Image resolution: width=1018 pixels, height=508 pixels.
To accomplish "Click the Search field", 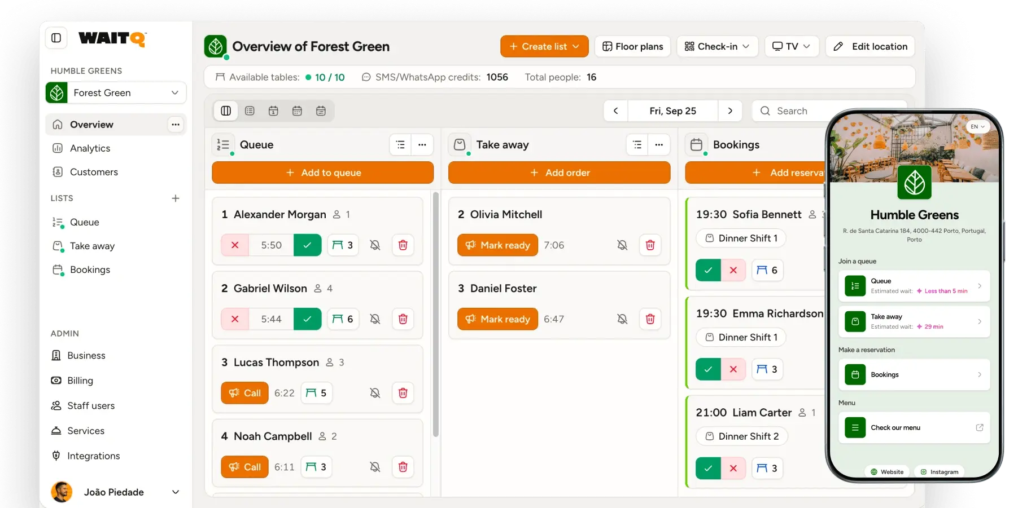I will click(x=790, y=111).
